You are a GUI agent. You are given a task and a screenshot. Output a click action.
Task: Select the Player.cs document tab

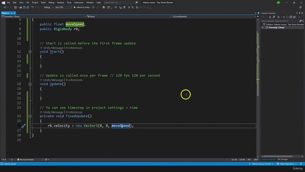click(x=5, y=13)
